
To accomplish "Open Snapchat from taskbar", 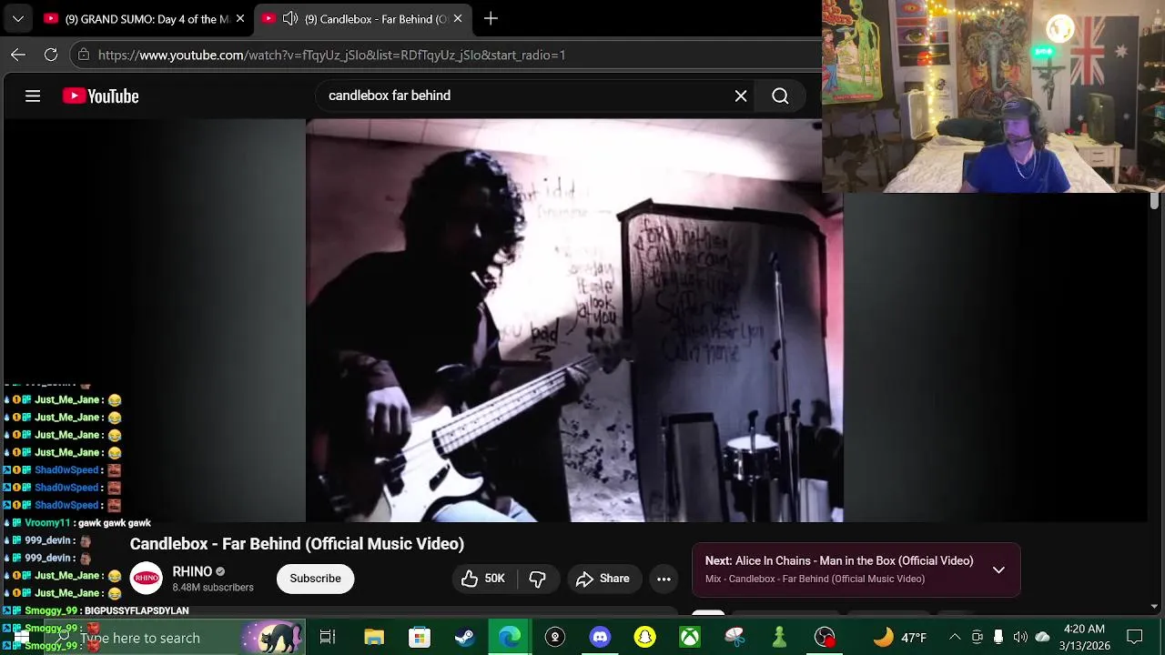I will pyautogui.click(x=644, y=638).
